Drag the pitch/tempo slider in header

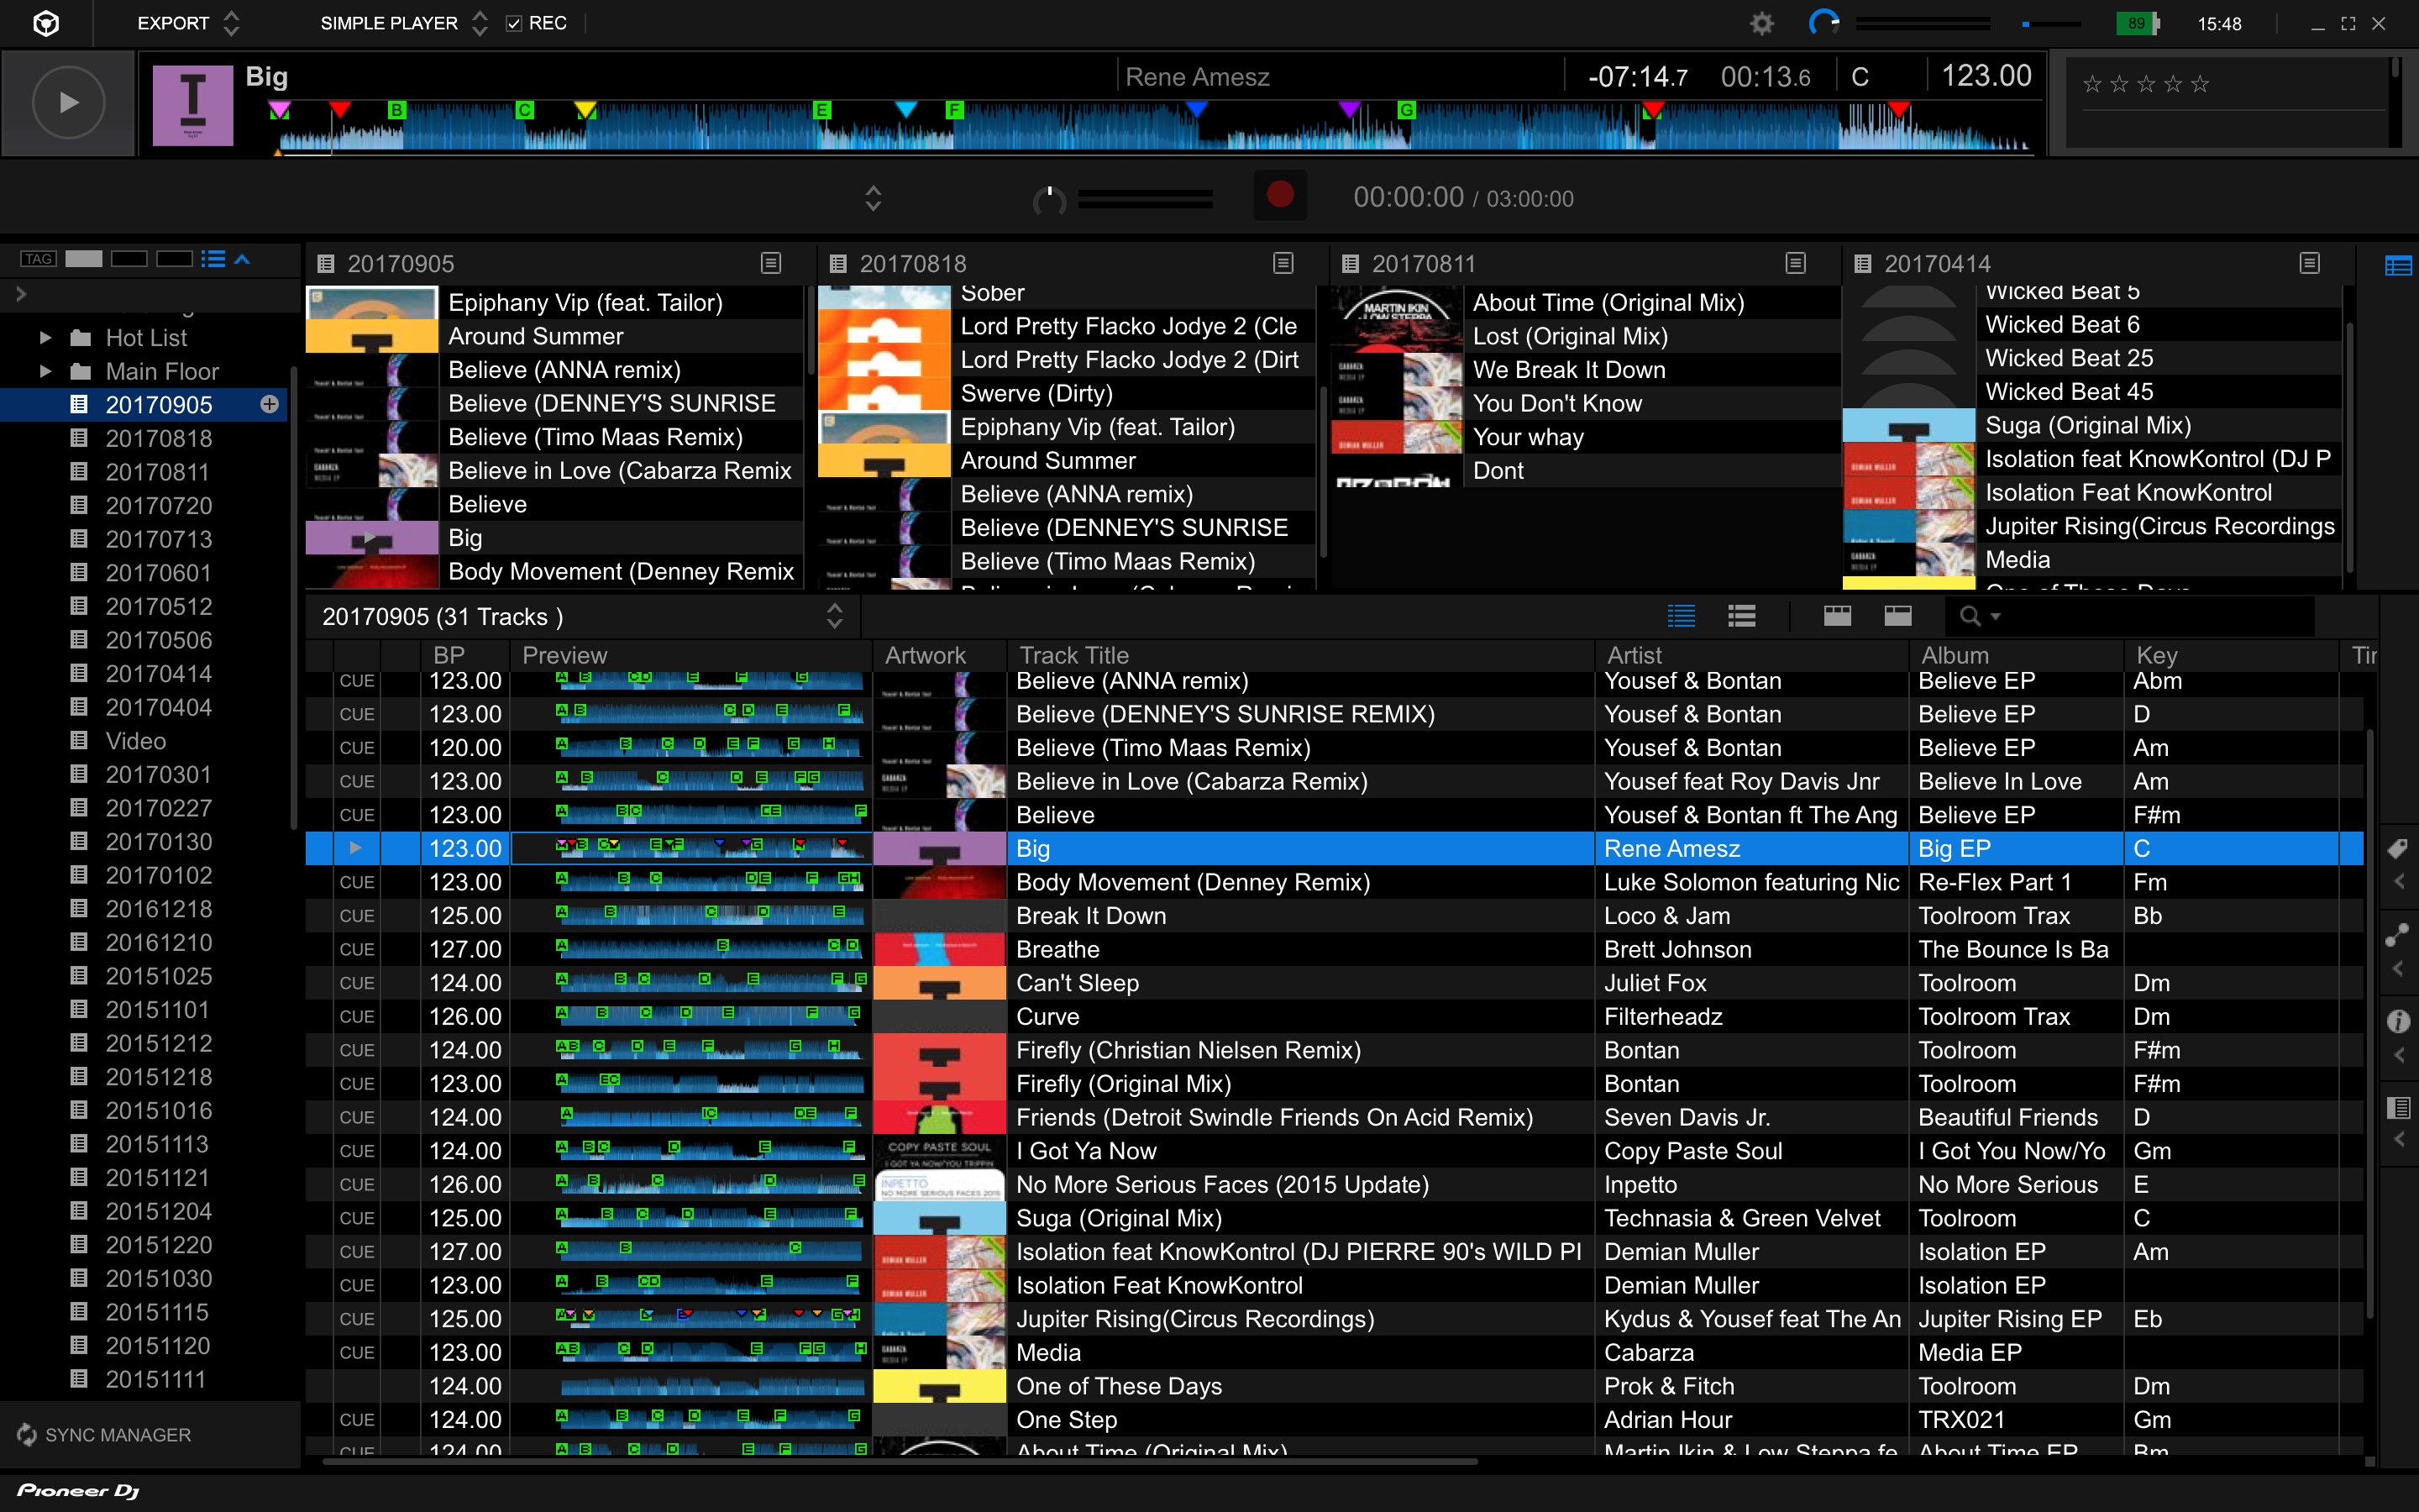click(2023, 23)
